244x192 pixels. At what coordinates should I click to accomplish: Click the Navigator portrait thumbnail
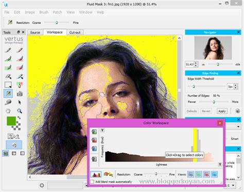[x=213, y=48]
